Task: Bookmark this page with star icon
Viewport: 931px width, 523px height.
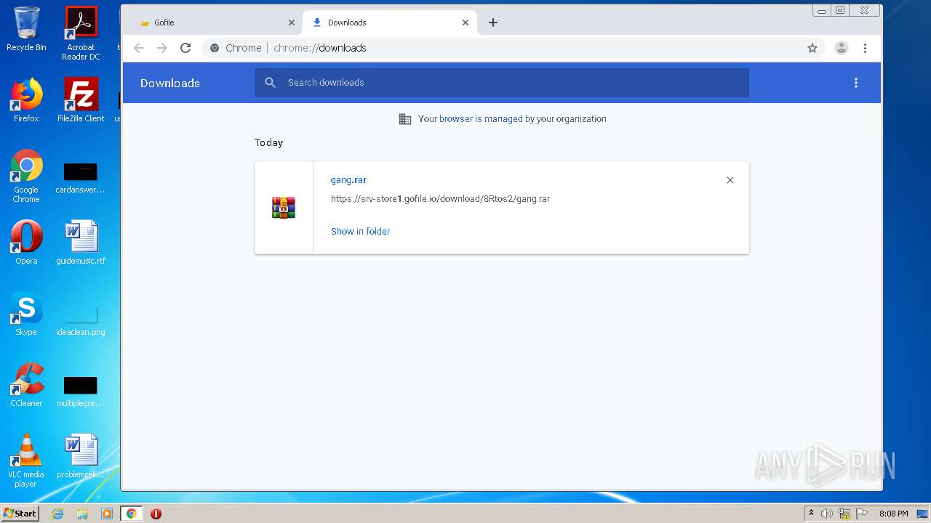Action: (x=812, y=48)
